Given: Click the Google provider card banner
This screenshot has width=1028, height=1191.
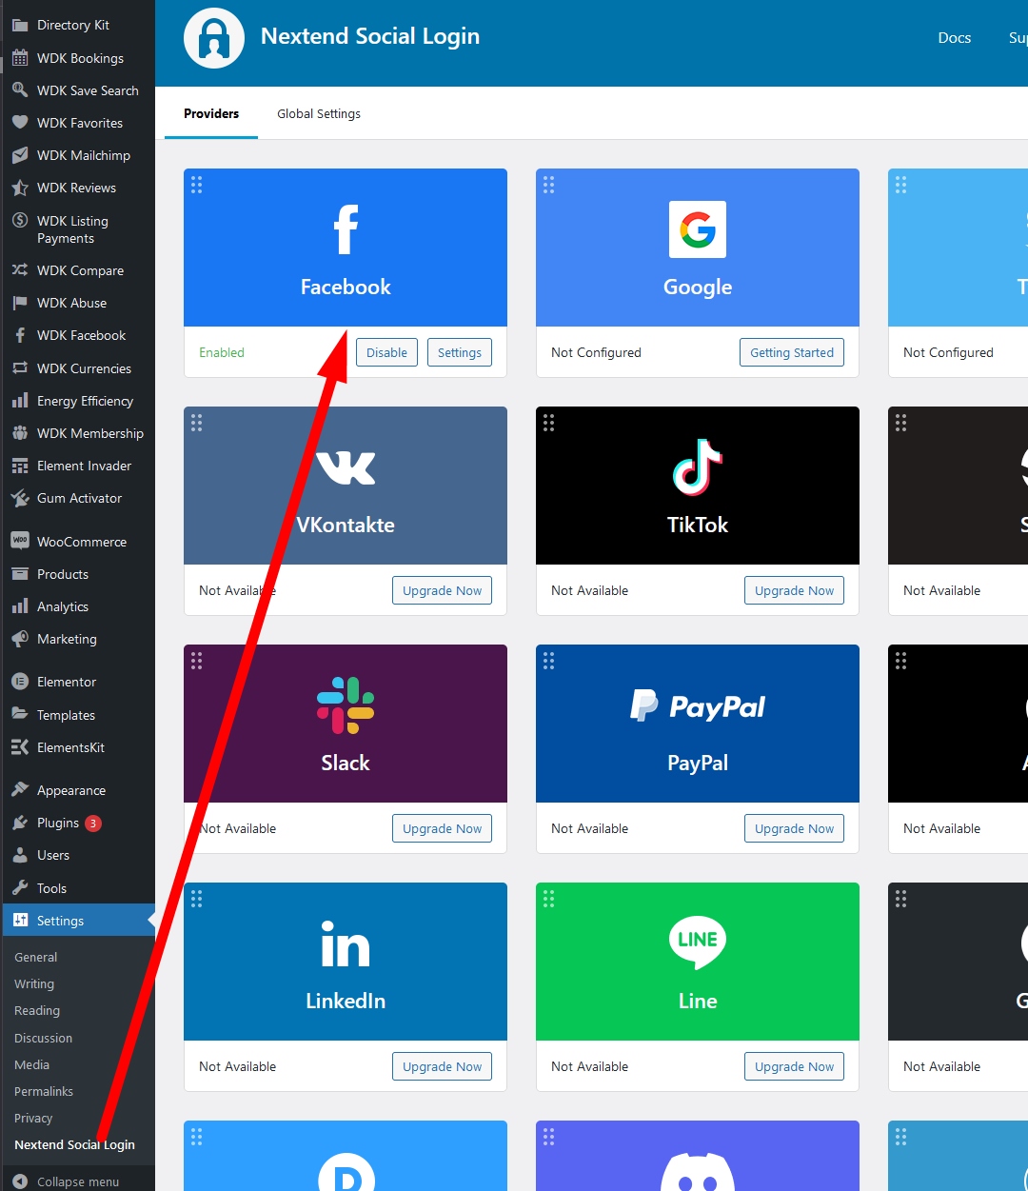Looking at the screenshot, I should tap(698, 248).
